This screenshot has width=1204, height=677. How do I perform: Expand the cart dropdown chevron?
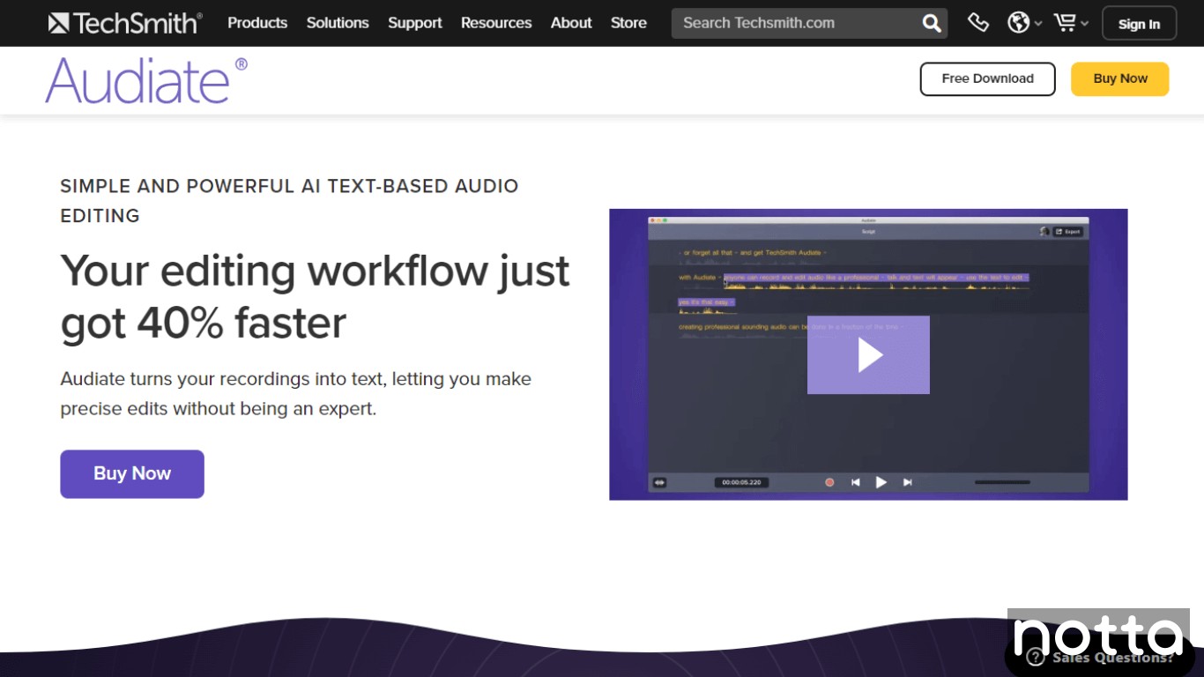click(1084, 24)
